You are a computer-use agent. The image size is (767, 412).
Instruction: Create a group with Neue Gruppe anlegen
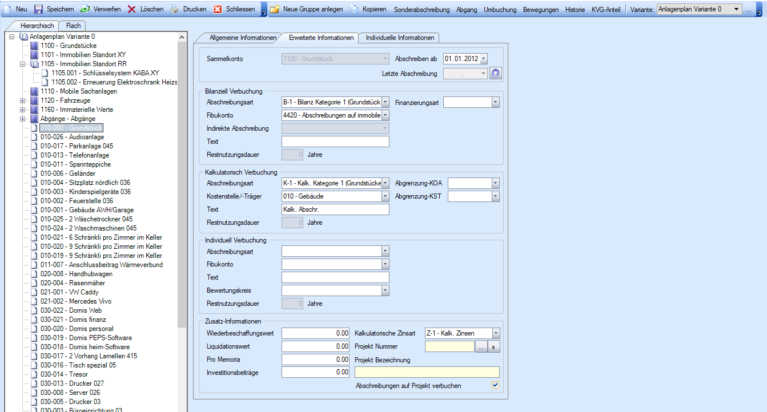[275, 9]
